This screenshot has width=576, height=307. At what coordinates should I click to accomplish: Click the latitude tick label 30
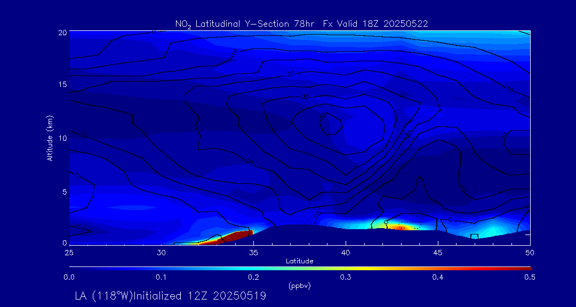click(161, 253)
